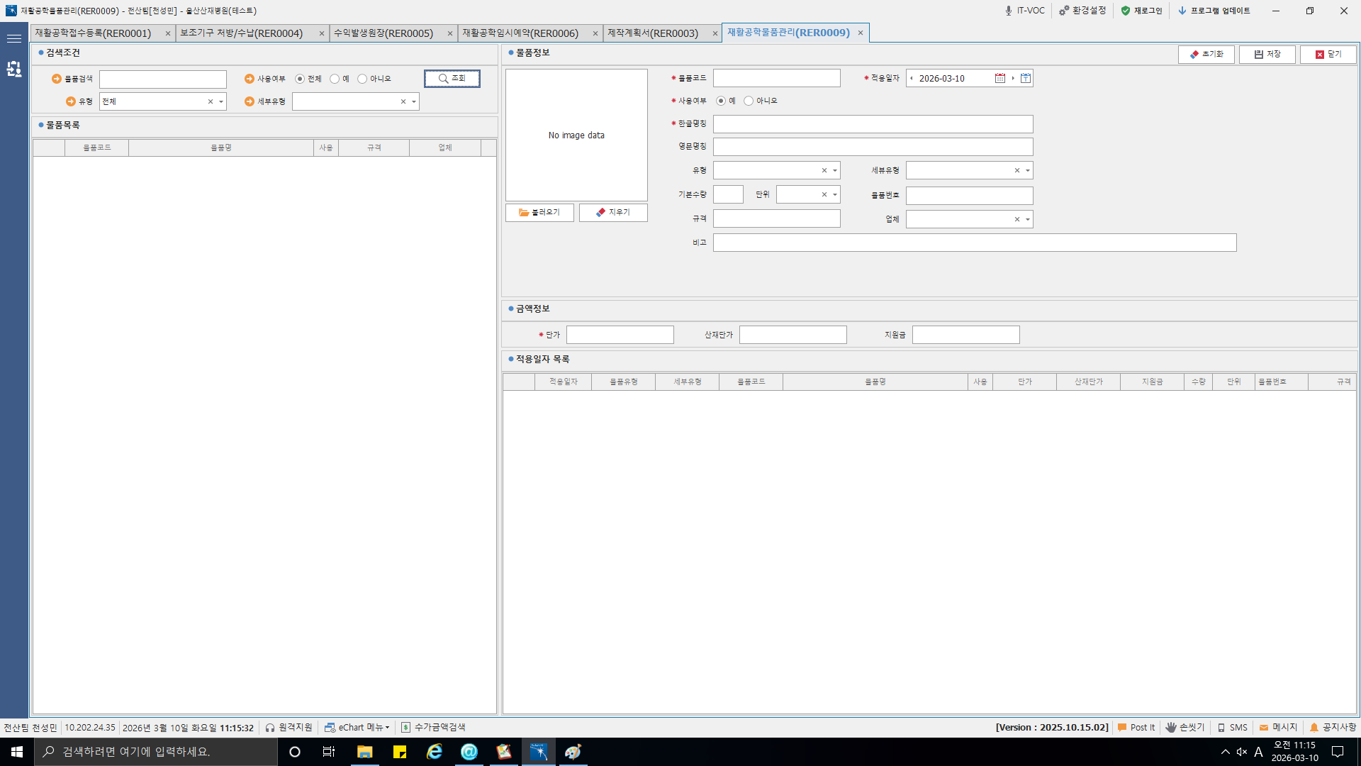Open IT-VOC from the title bar
The height and width of the screenshot is (766, 1361).
tap(1024, 11)
